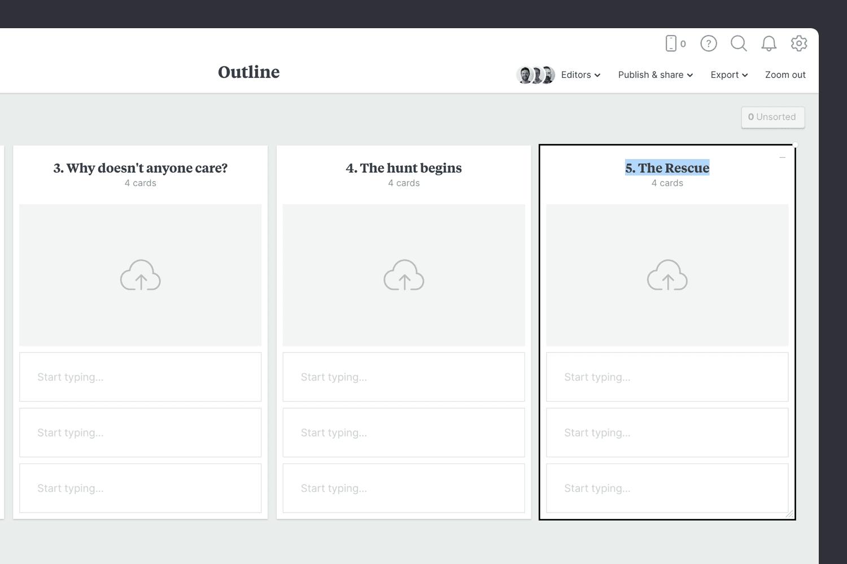Open the 0 Unsorted button
This screenshot has height=564, width=847.
(772, 117)
